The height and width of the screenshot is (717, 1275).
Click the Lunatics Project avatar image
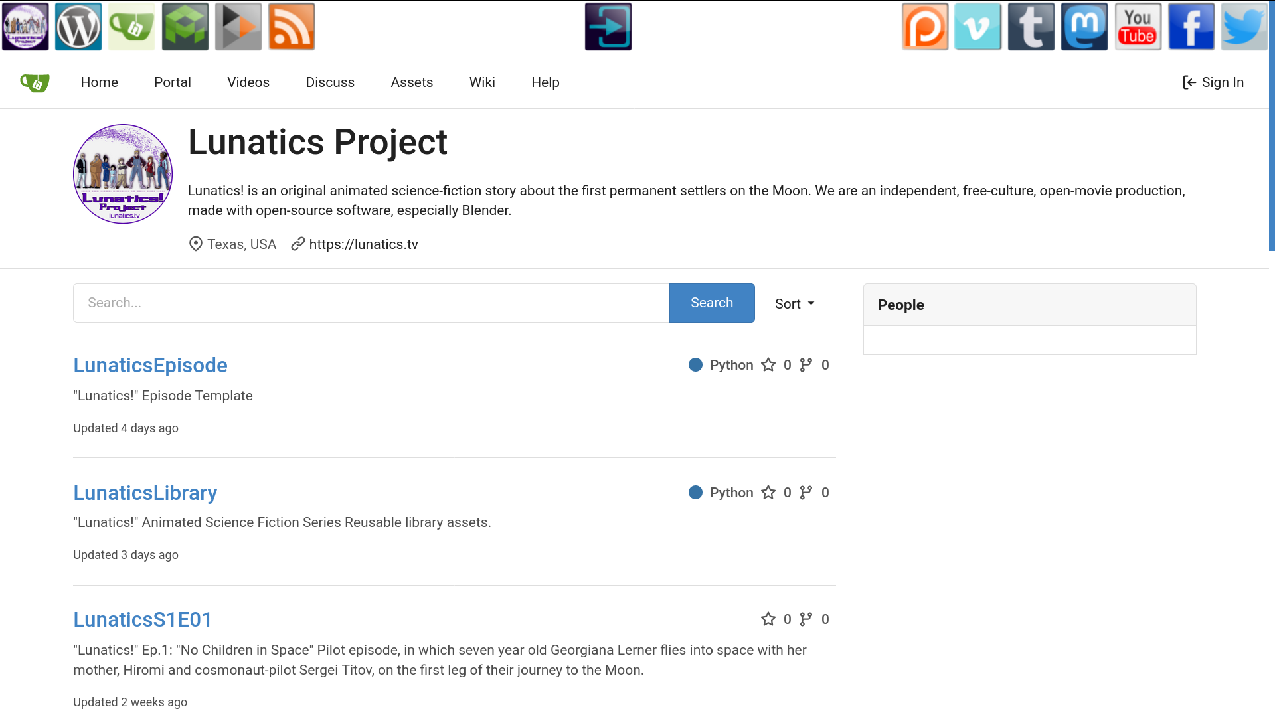[123, 174]
